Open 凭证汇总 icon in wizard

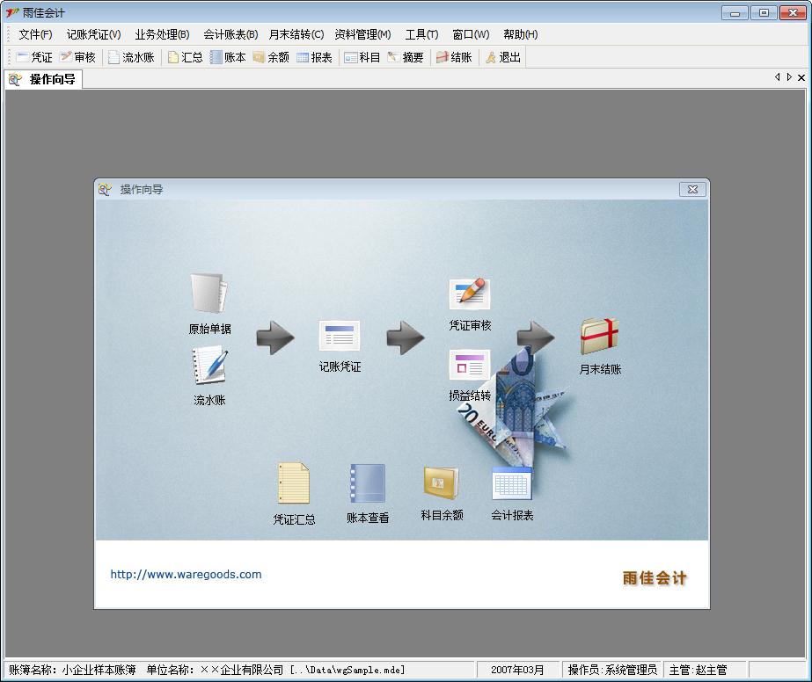pos(294,484)
